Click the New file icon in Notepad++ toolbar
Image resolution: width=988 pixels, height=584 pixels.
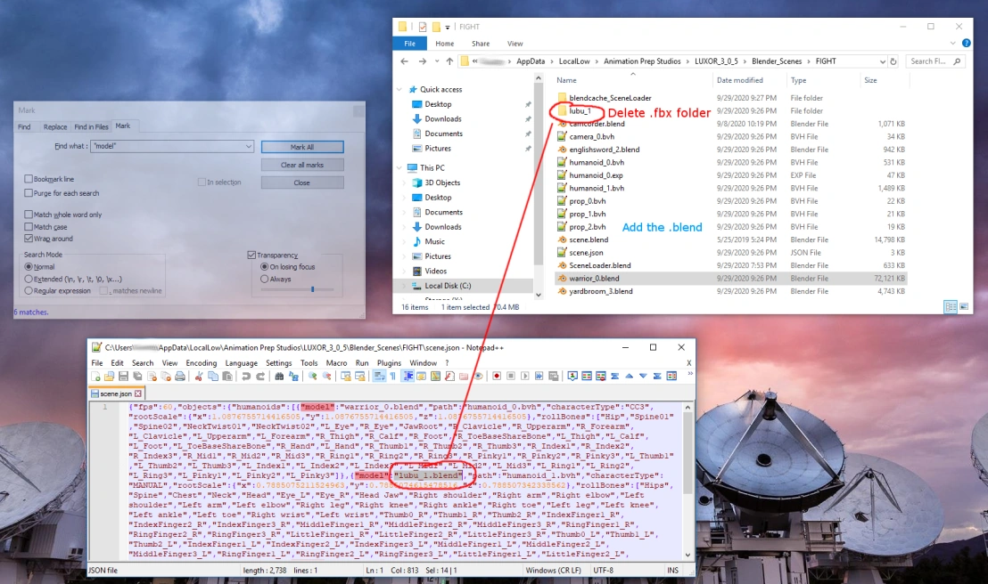click(x=95, y=376)
